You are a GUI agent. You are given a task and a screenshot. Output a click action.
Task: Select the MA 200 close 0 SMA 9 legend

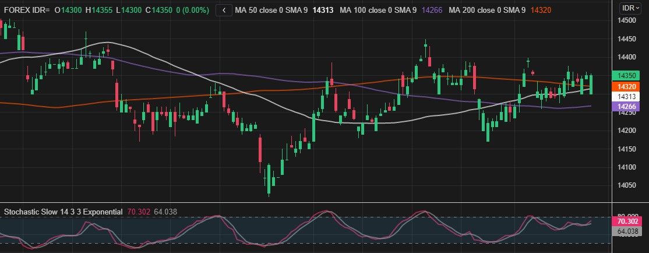[487, 10]
